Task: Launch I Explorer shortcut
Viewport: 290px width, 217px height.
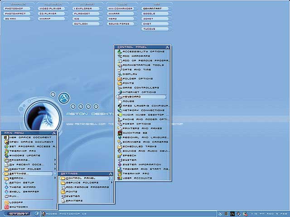Action: click(x=86, y=9)
